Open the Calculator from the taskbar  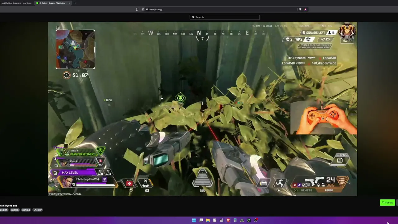235,220
